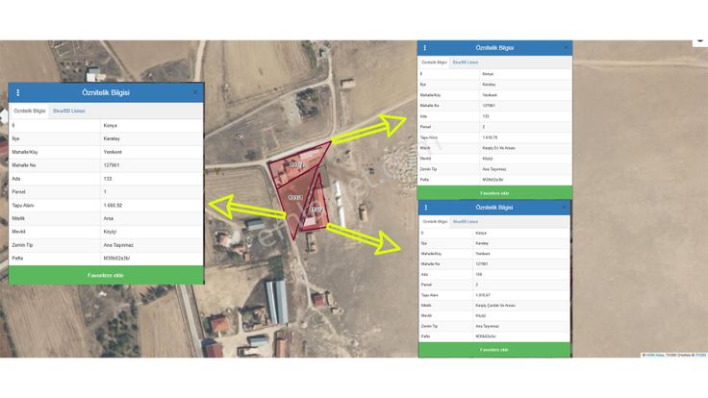This screenshot has height=398, width=708.
Task: Close the left Öznitelik Bilgisi panel
Action: (x=195, y=93)
